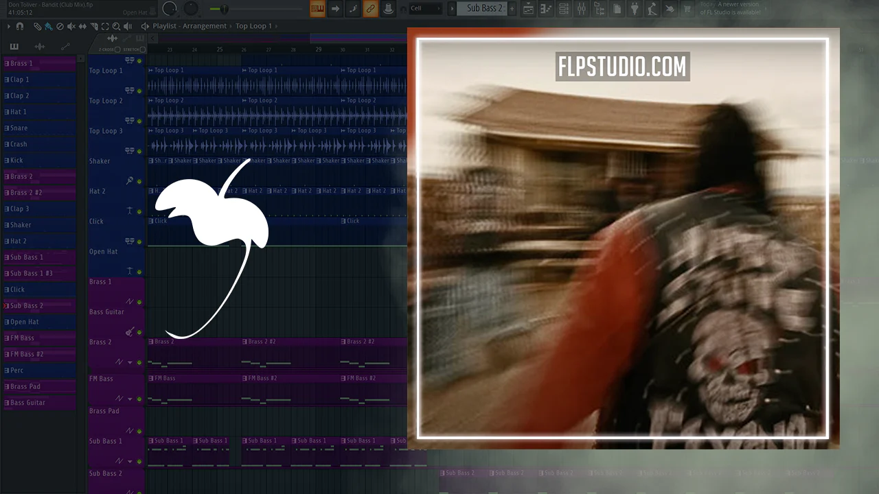Toggle the link (chain) button in toolbar
879x494 pixels.
pos(370,9)
